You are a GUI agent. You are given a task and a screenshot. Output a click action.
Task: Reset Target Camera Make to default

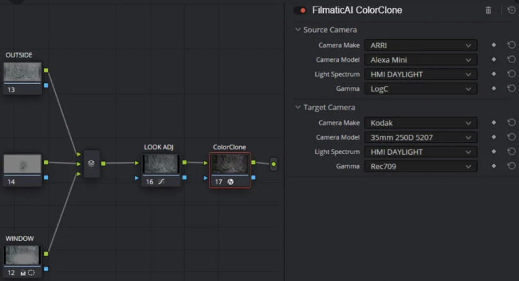(x=511, y=122)
